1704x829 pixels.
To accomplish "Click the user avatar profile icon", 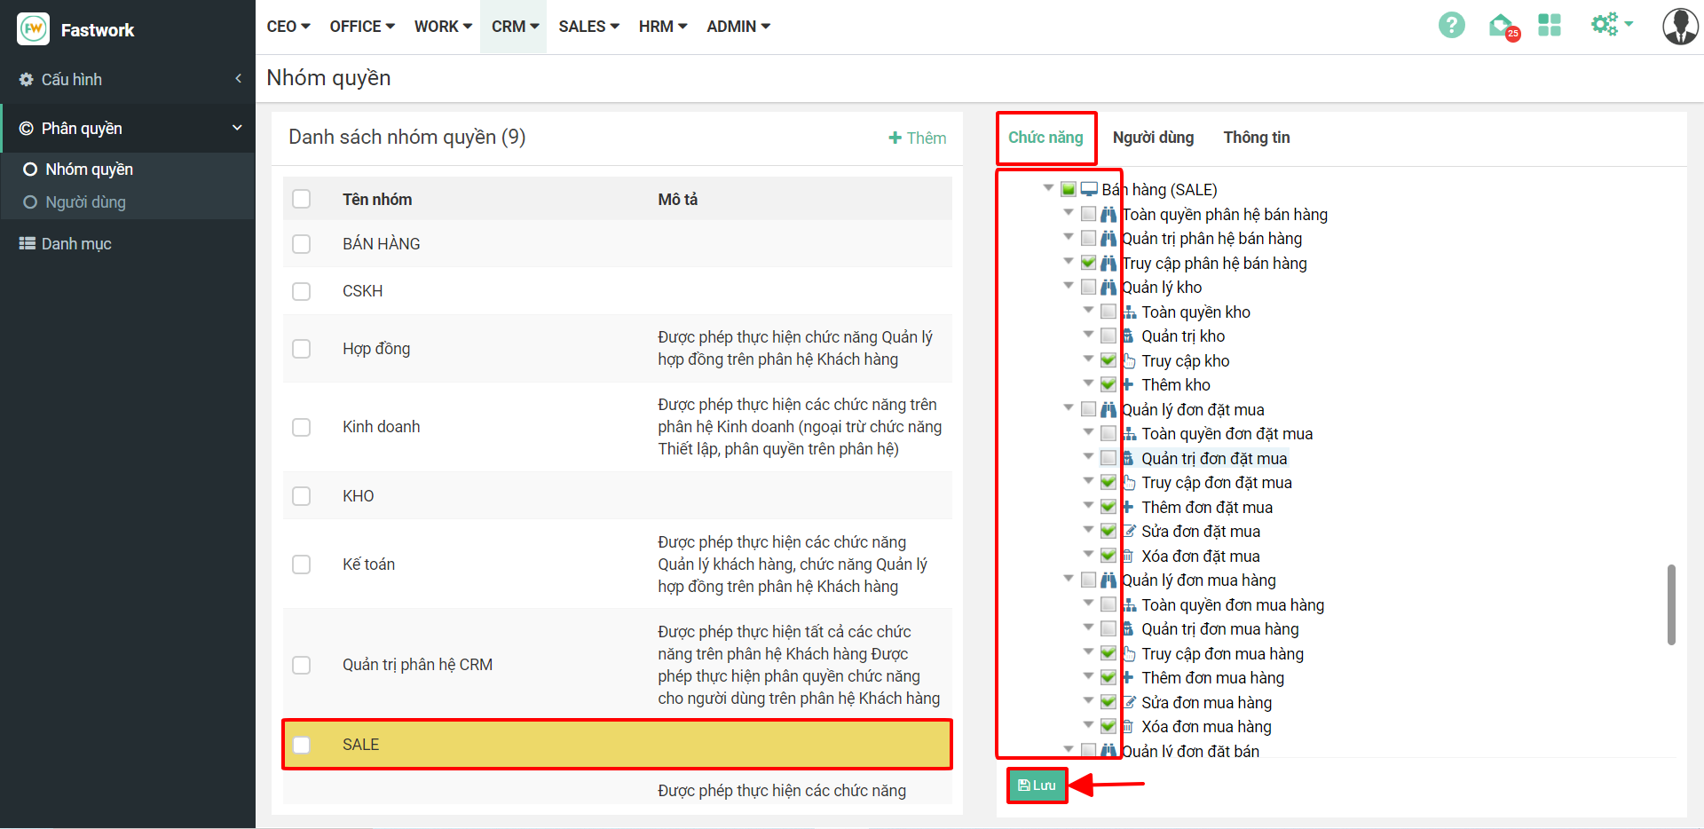I will pos(1679,26).
